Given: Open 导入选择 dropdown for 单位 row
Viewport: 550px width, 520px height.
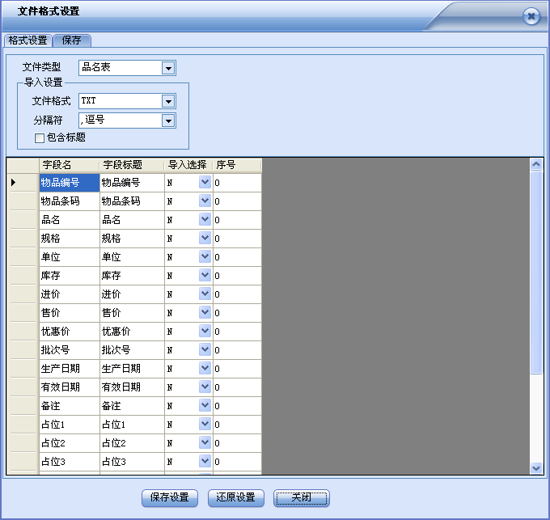Looking at the screenshot, I should click(205, 256).
